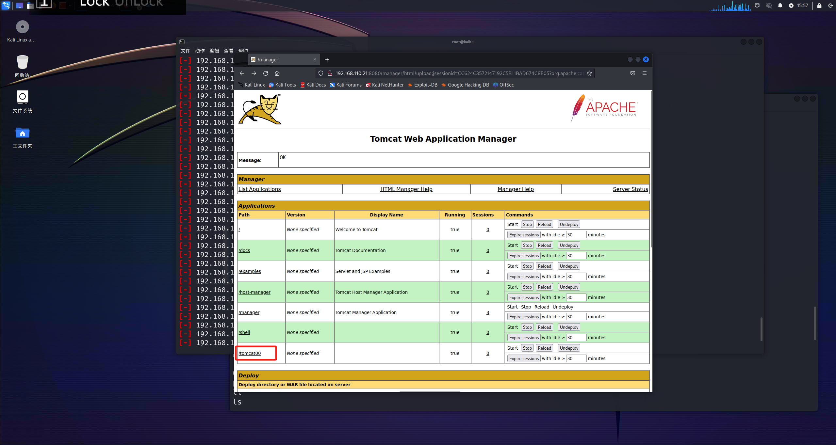Open new browser tab plus button
The height and width of the screenshot is (445, 836).
tap(327, 59)
